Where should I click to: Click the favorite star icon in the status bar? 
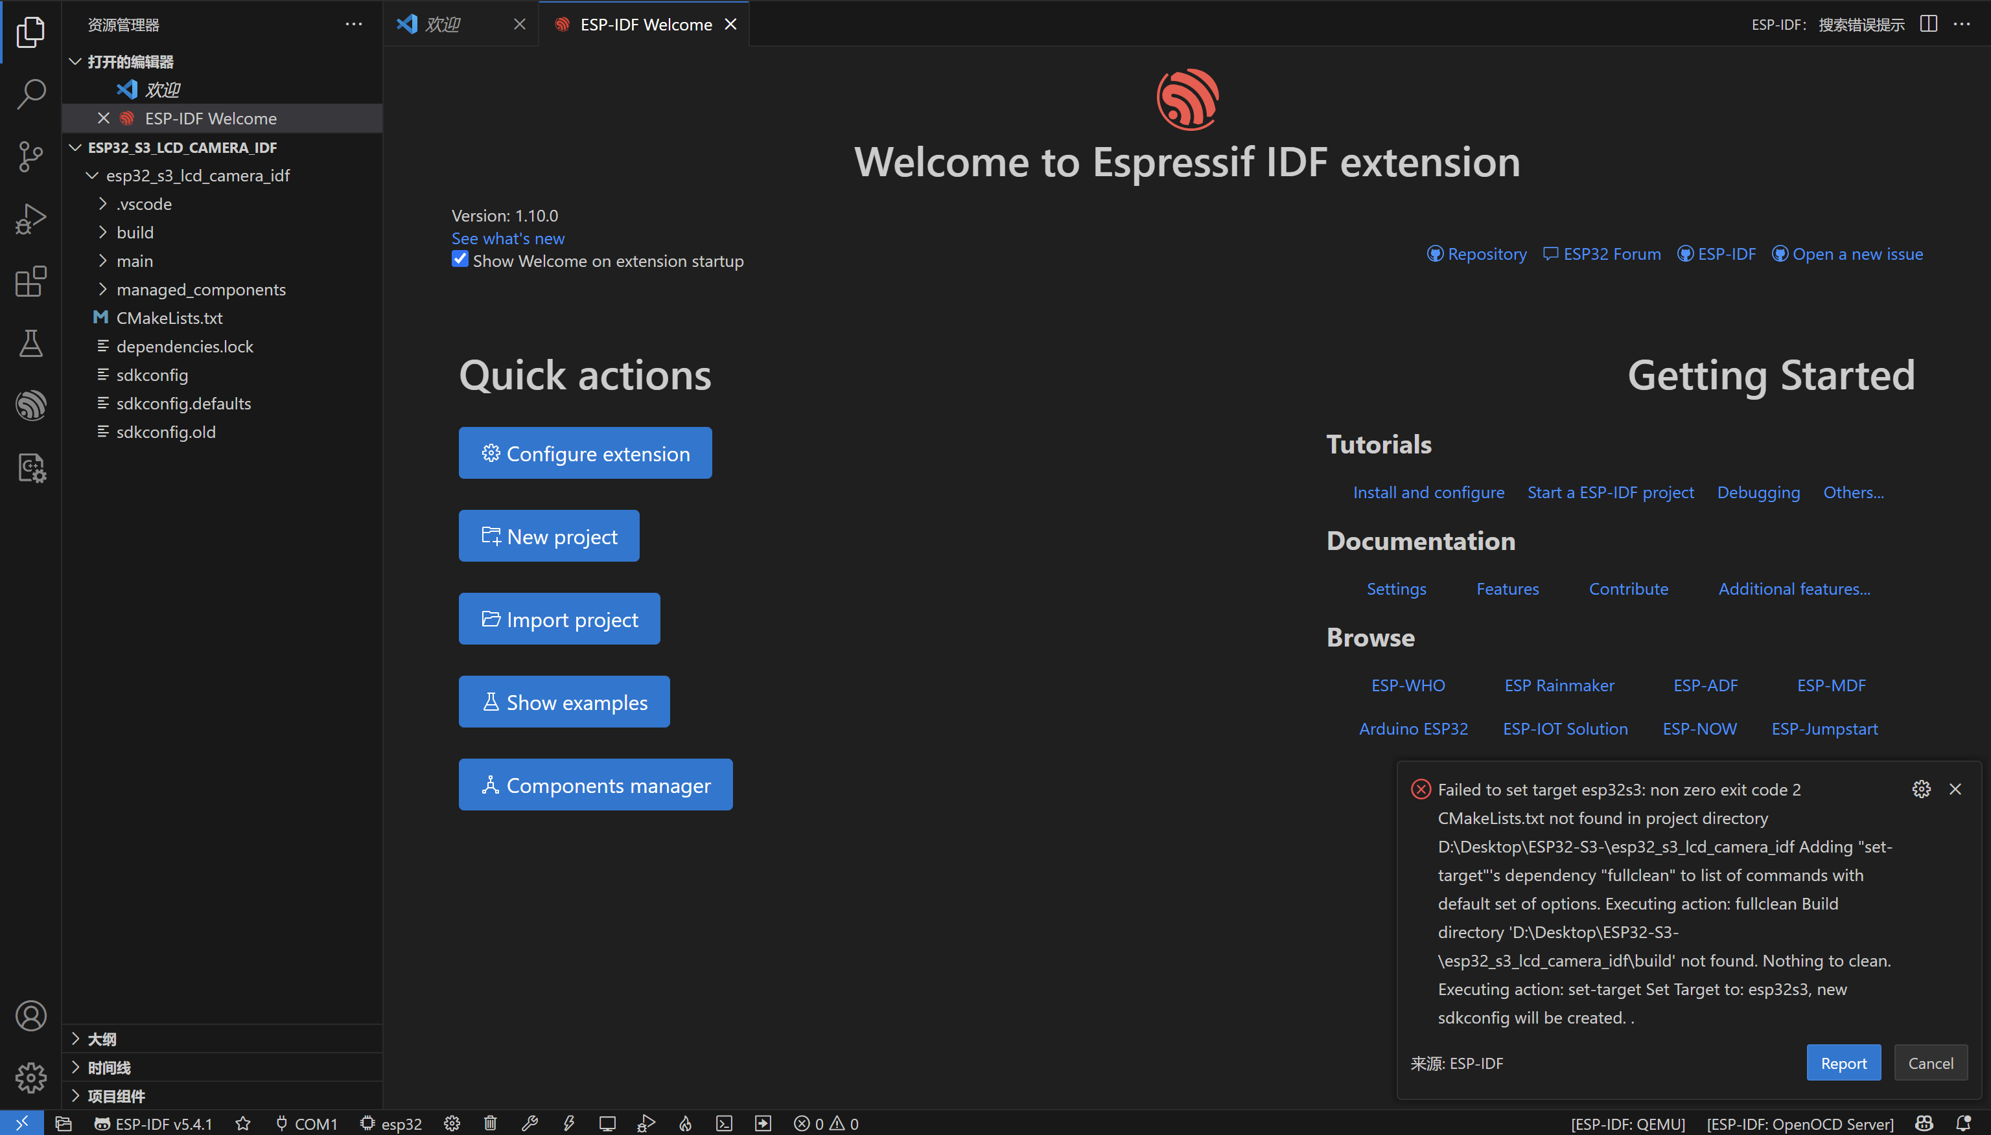tap(243, 1123)
